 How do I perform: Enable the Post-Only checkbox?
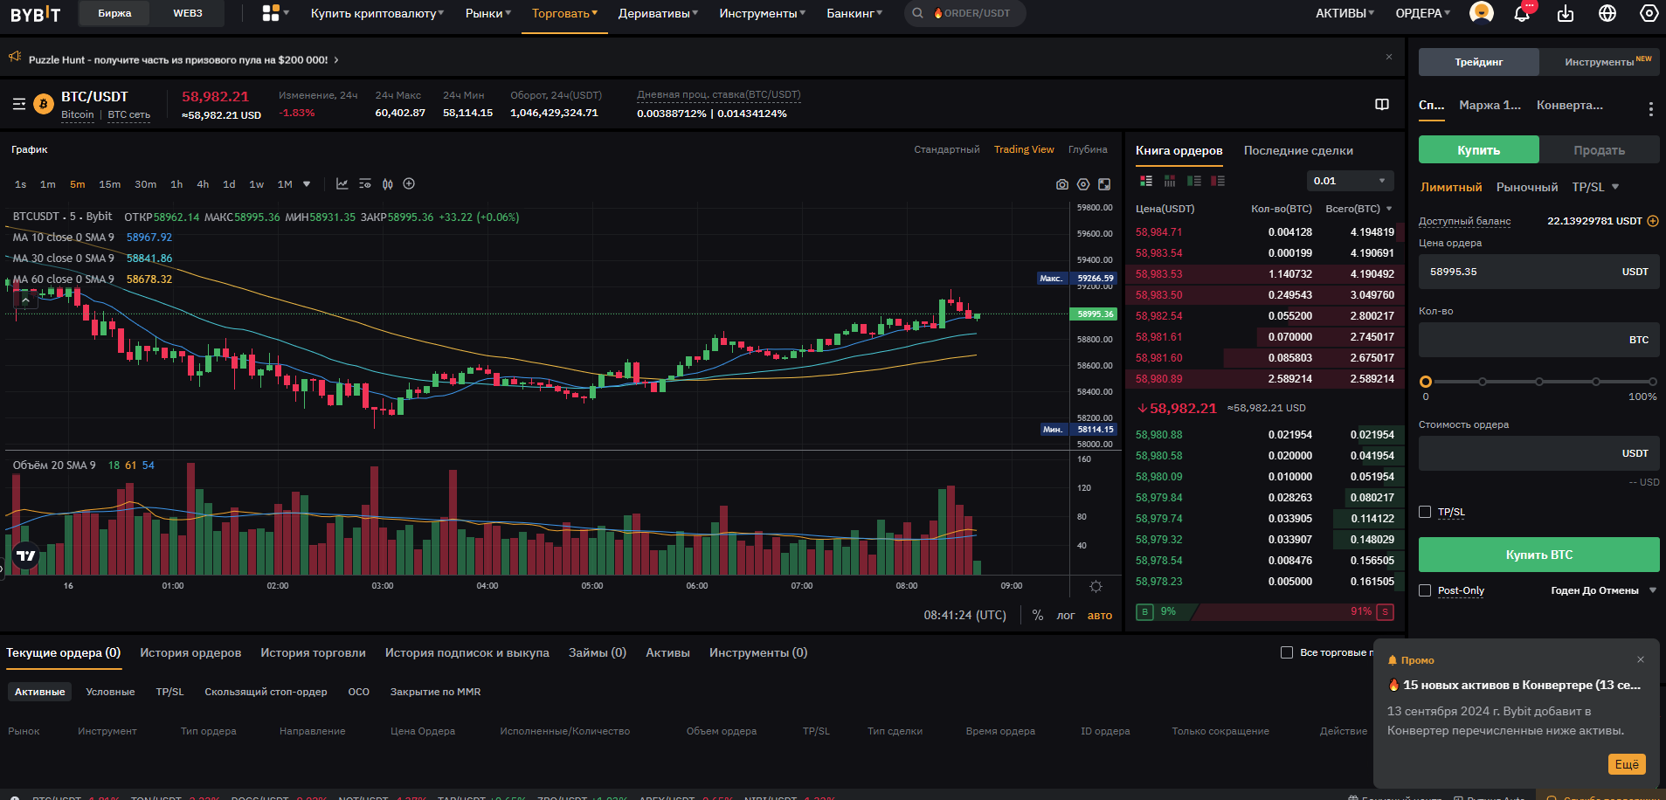click(1425, 590)
